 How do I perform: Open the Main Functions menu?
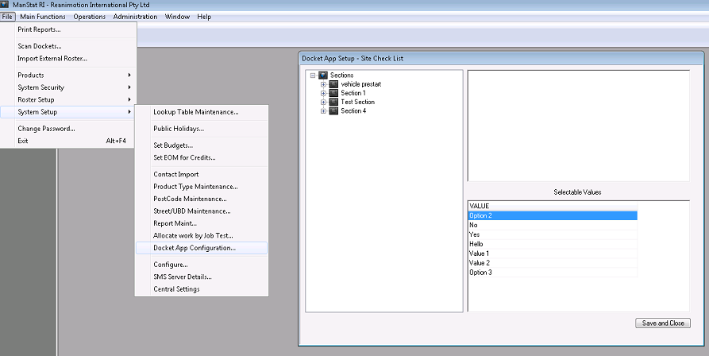point(43,17)
